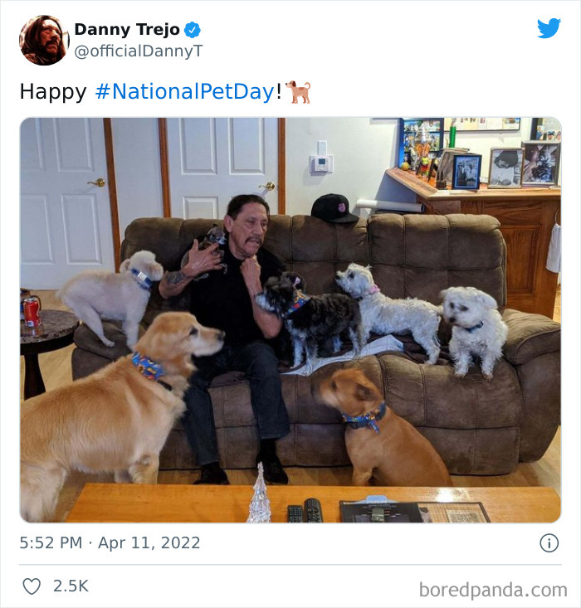Click the Apr 11, 2022 date
The width and height of the screenshot is (581, 608).
coord(149,542)
